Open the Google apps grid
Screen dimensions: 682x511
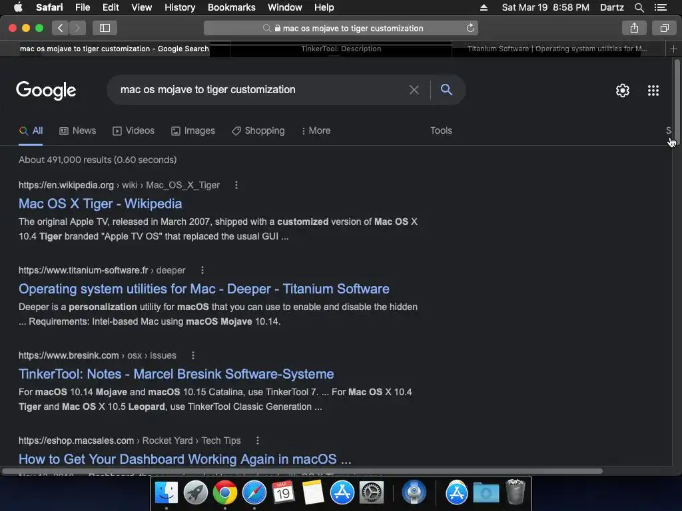click(653, 90)
